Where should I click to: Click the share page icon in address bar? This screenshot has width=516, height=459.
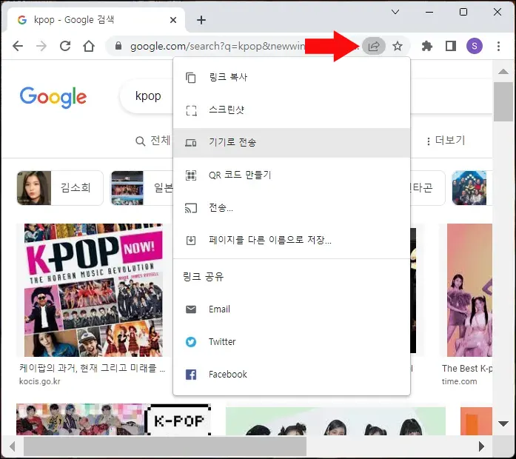374,46
